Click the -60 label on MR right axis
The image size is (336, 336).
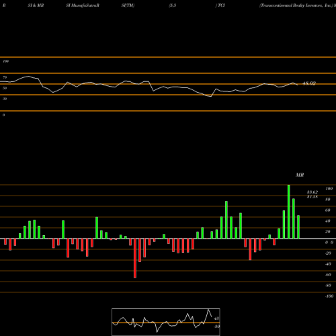pos(328,275)
